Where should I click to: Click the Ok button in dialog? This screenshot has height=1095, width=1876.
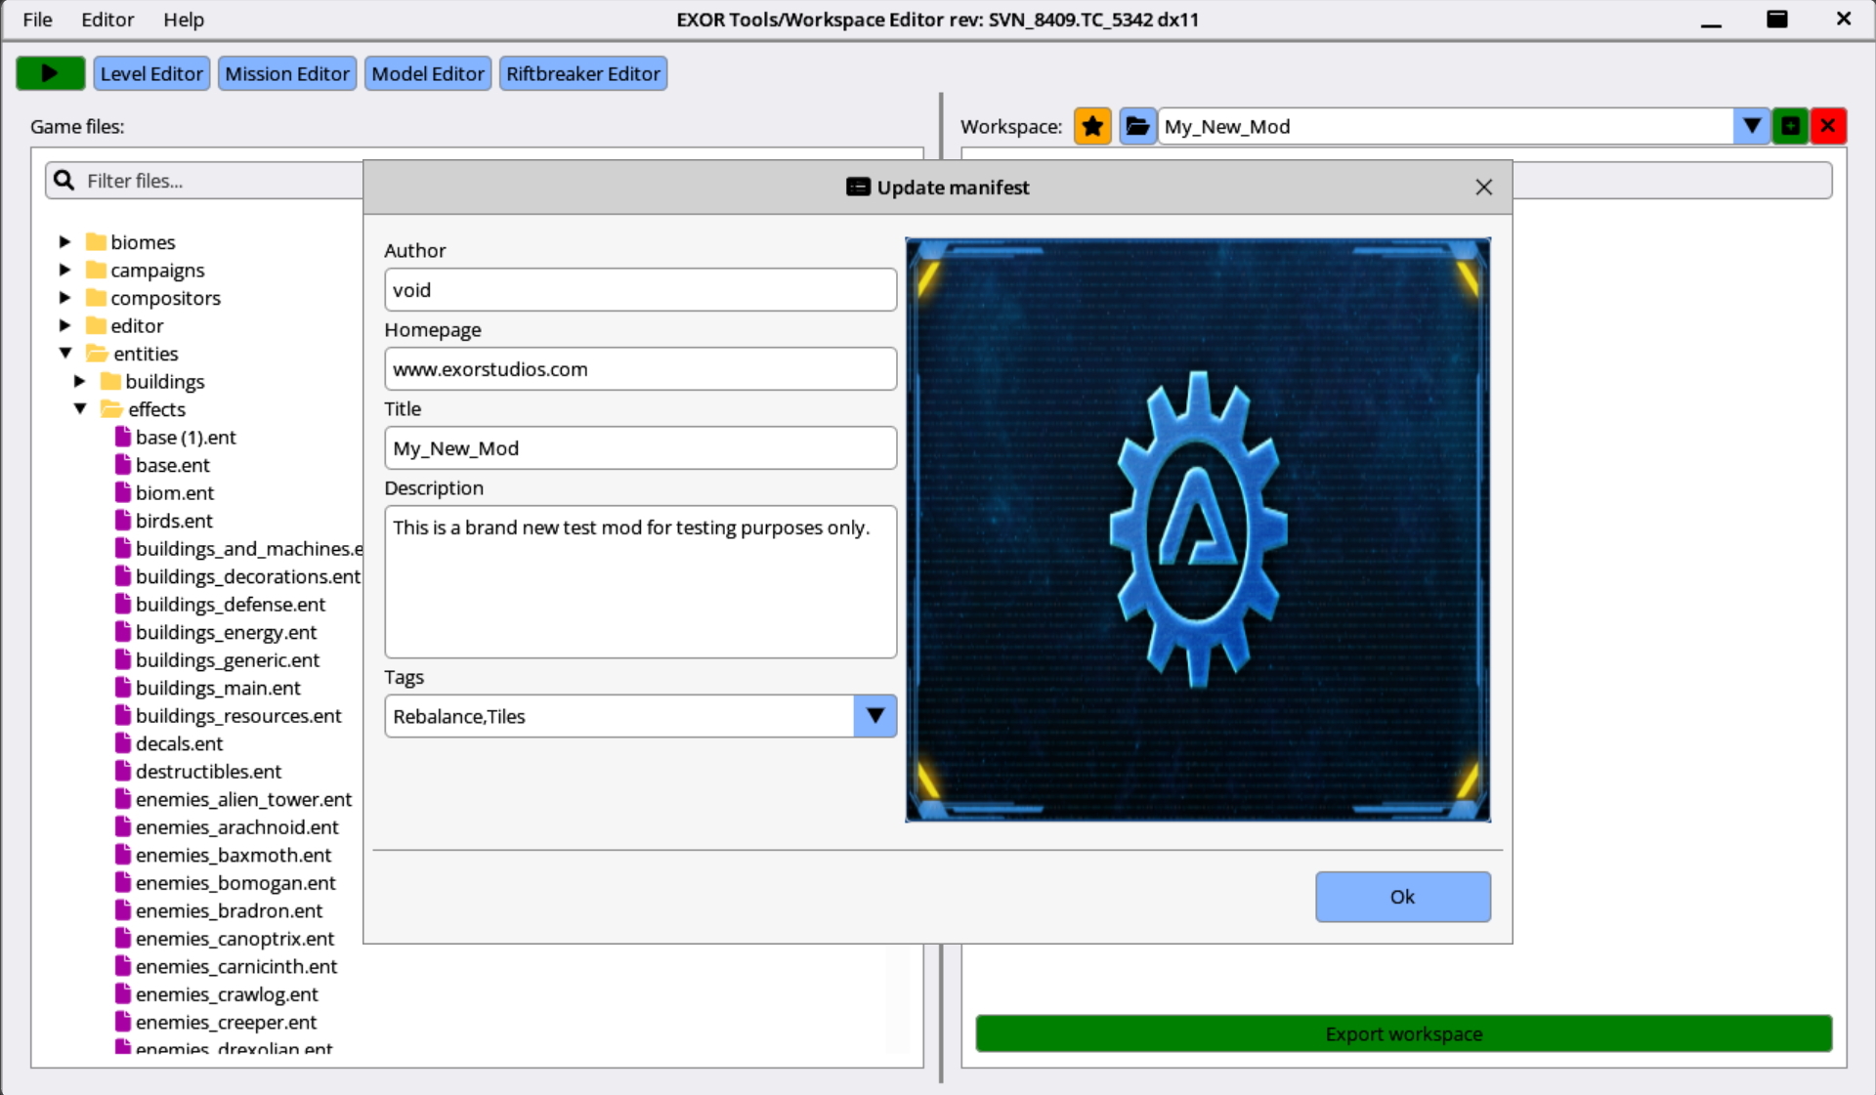[1403, 897]
